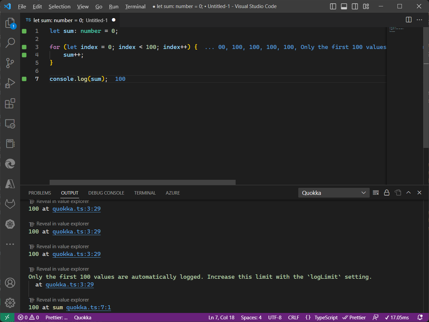The width and height of the screenshot is (429, 322).
Task: Toggle output auto scroll lock
Action: [x=387, y=193]
